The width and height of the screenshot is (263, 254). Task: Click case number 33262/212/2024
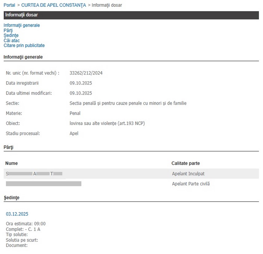tap(86, 73)
